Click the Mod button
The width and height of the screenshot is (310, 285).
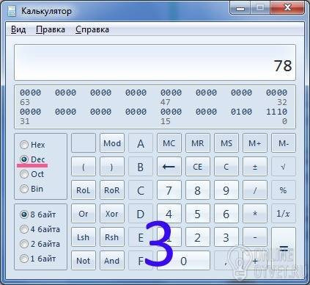click(112, 143)
